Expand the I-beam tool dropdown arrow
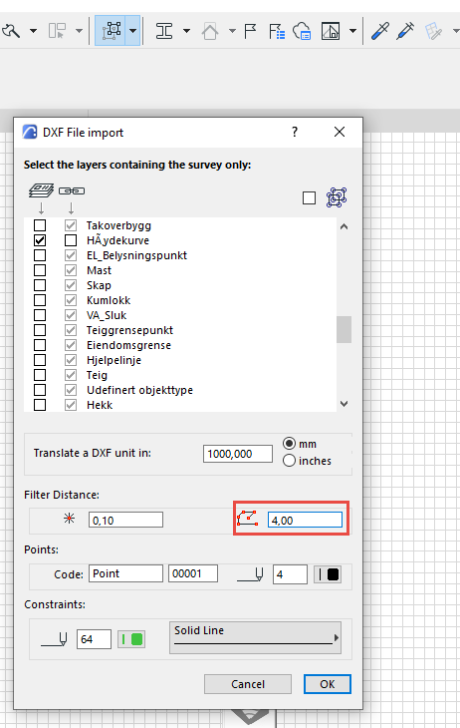This screenshot has height=728, width=460. (186, 31)
